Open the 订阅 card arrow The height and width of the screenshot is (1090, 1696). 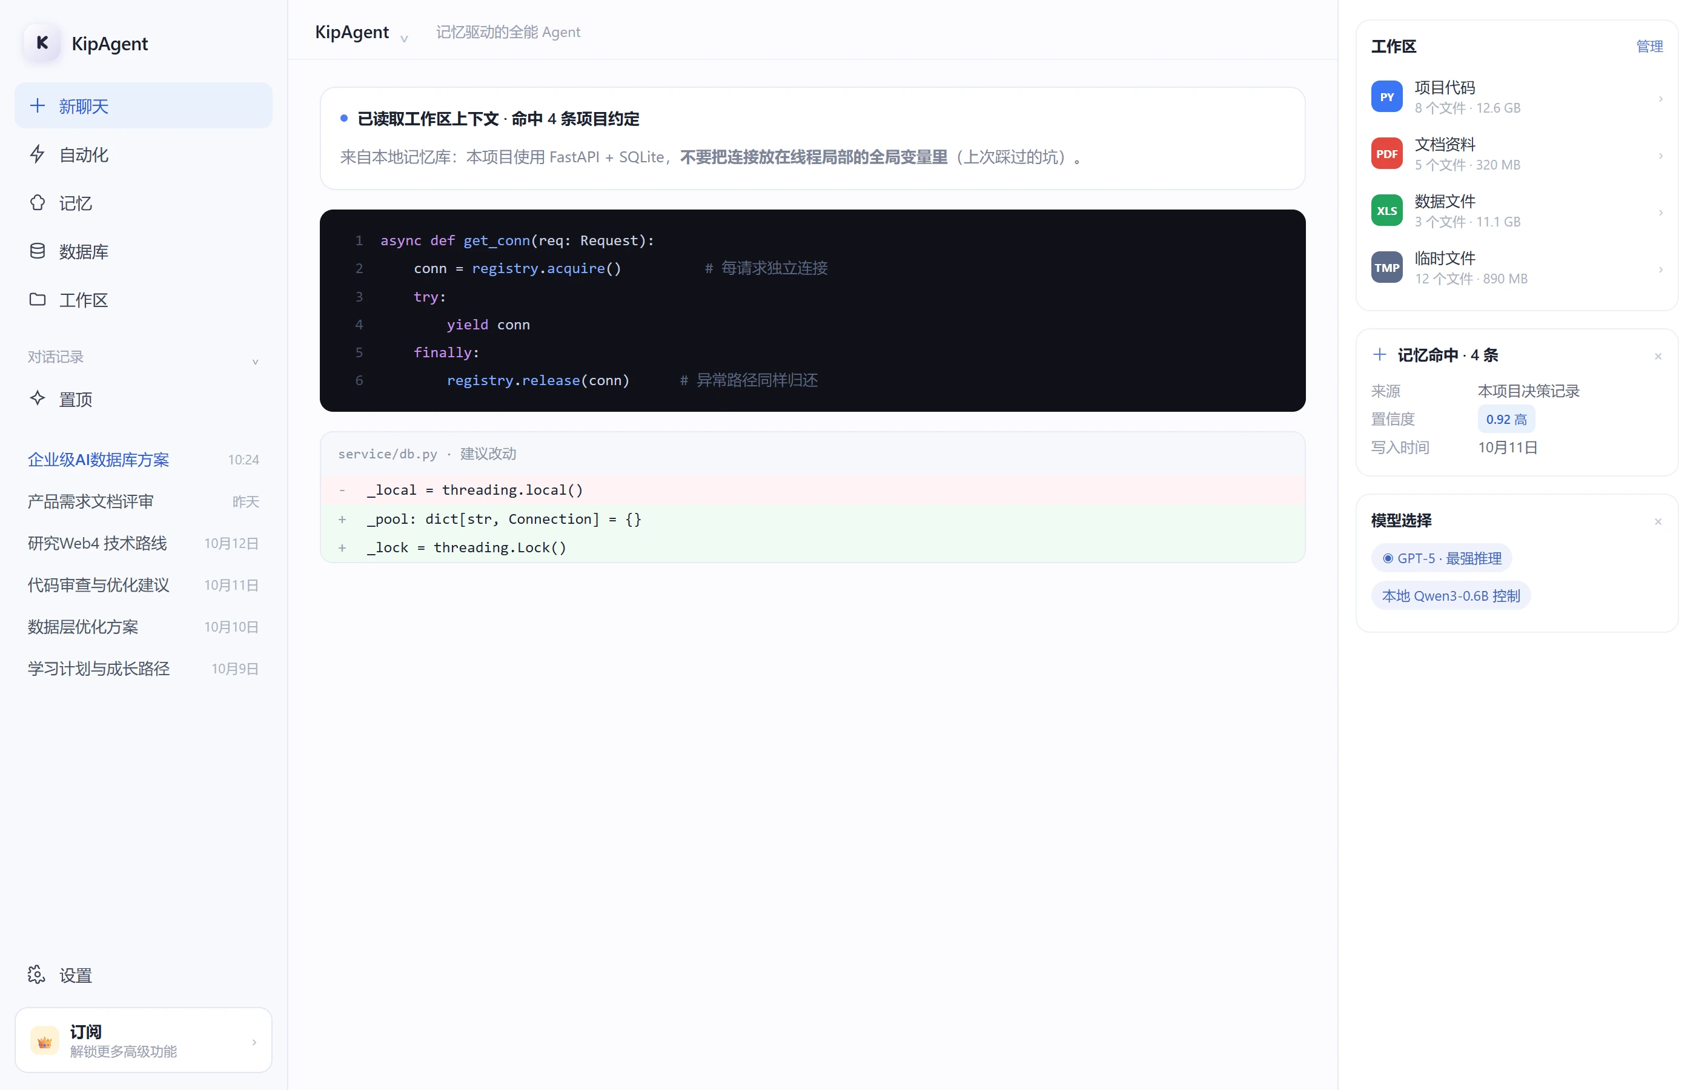(254, 1042)
